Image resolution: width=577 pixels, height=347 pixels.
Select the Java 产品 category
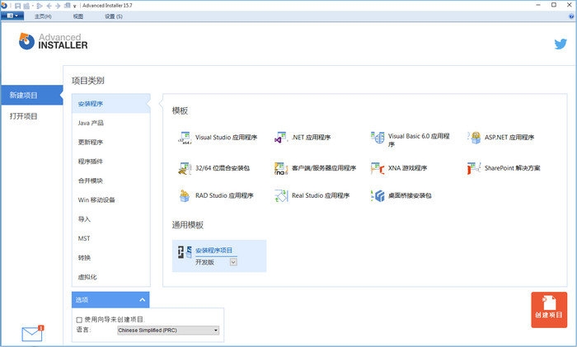[x=110, y=123]
